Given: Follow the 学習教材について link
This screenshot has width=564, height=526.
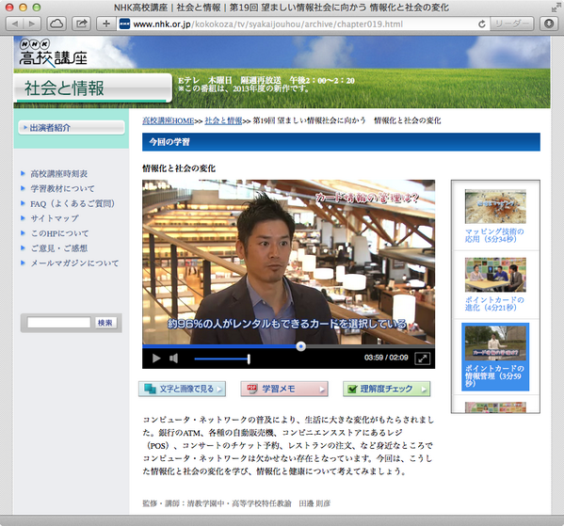Looking at the screenshot, I should point(62,189).
